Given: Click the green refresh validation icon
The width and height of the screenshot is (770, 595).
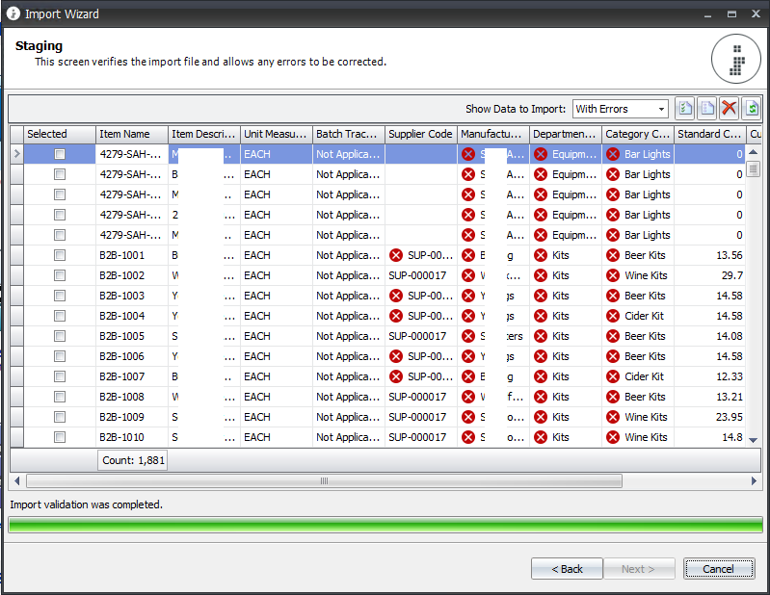Looking at the screenshot, I should click(x=752, y=109).
